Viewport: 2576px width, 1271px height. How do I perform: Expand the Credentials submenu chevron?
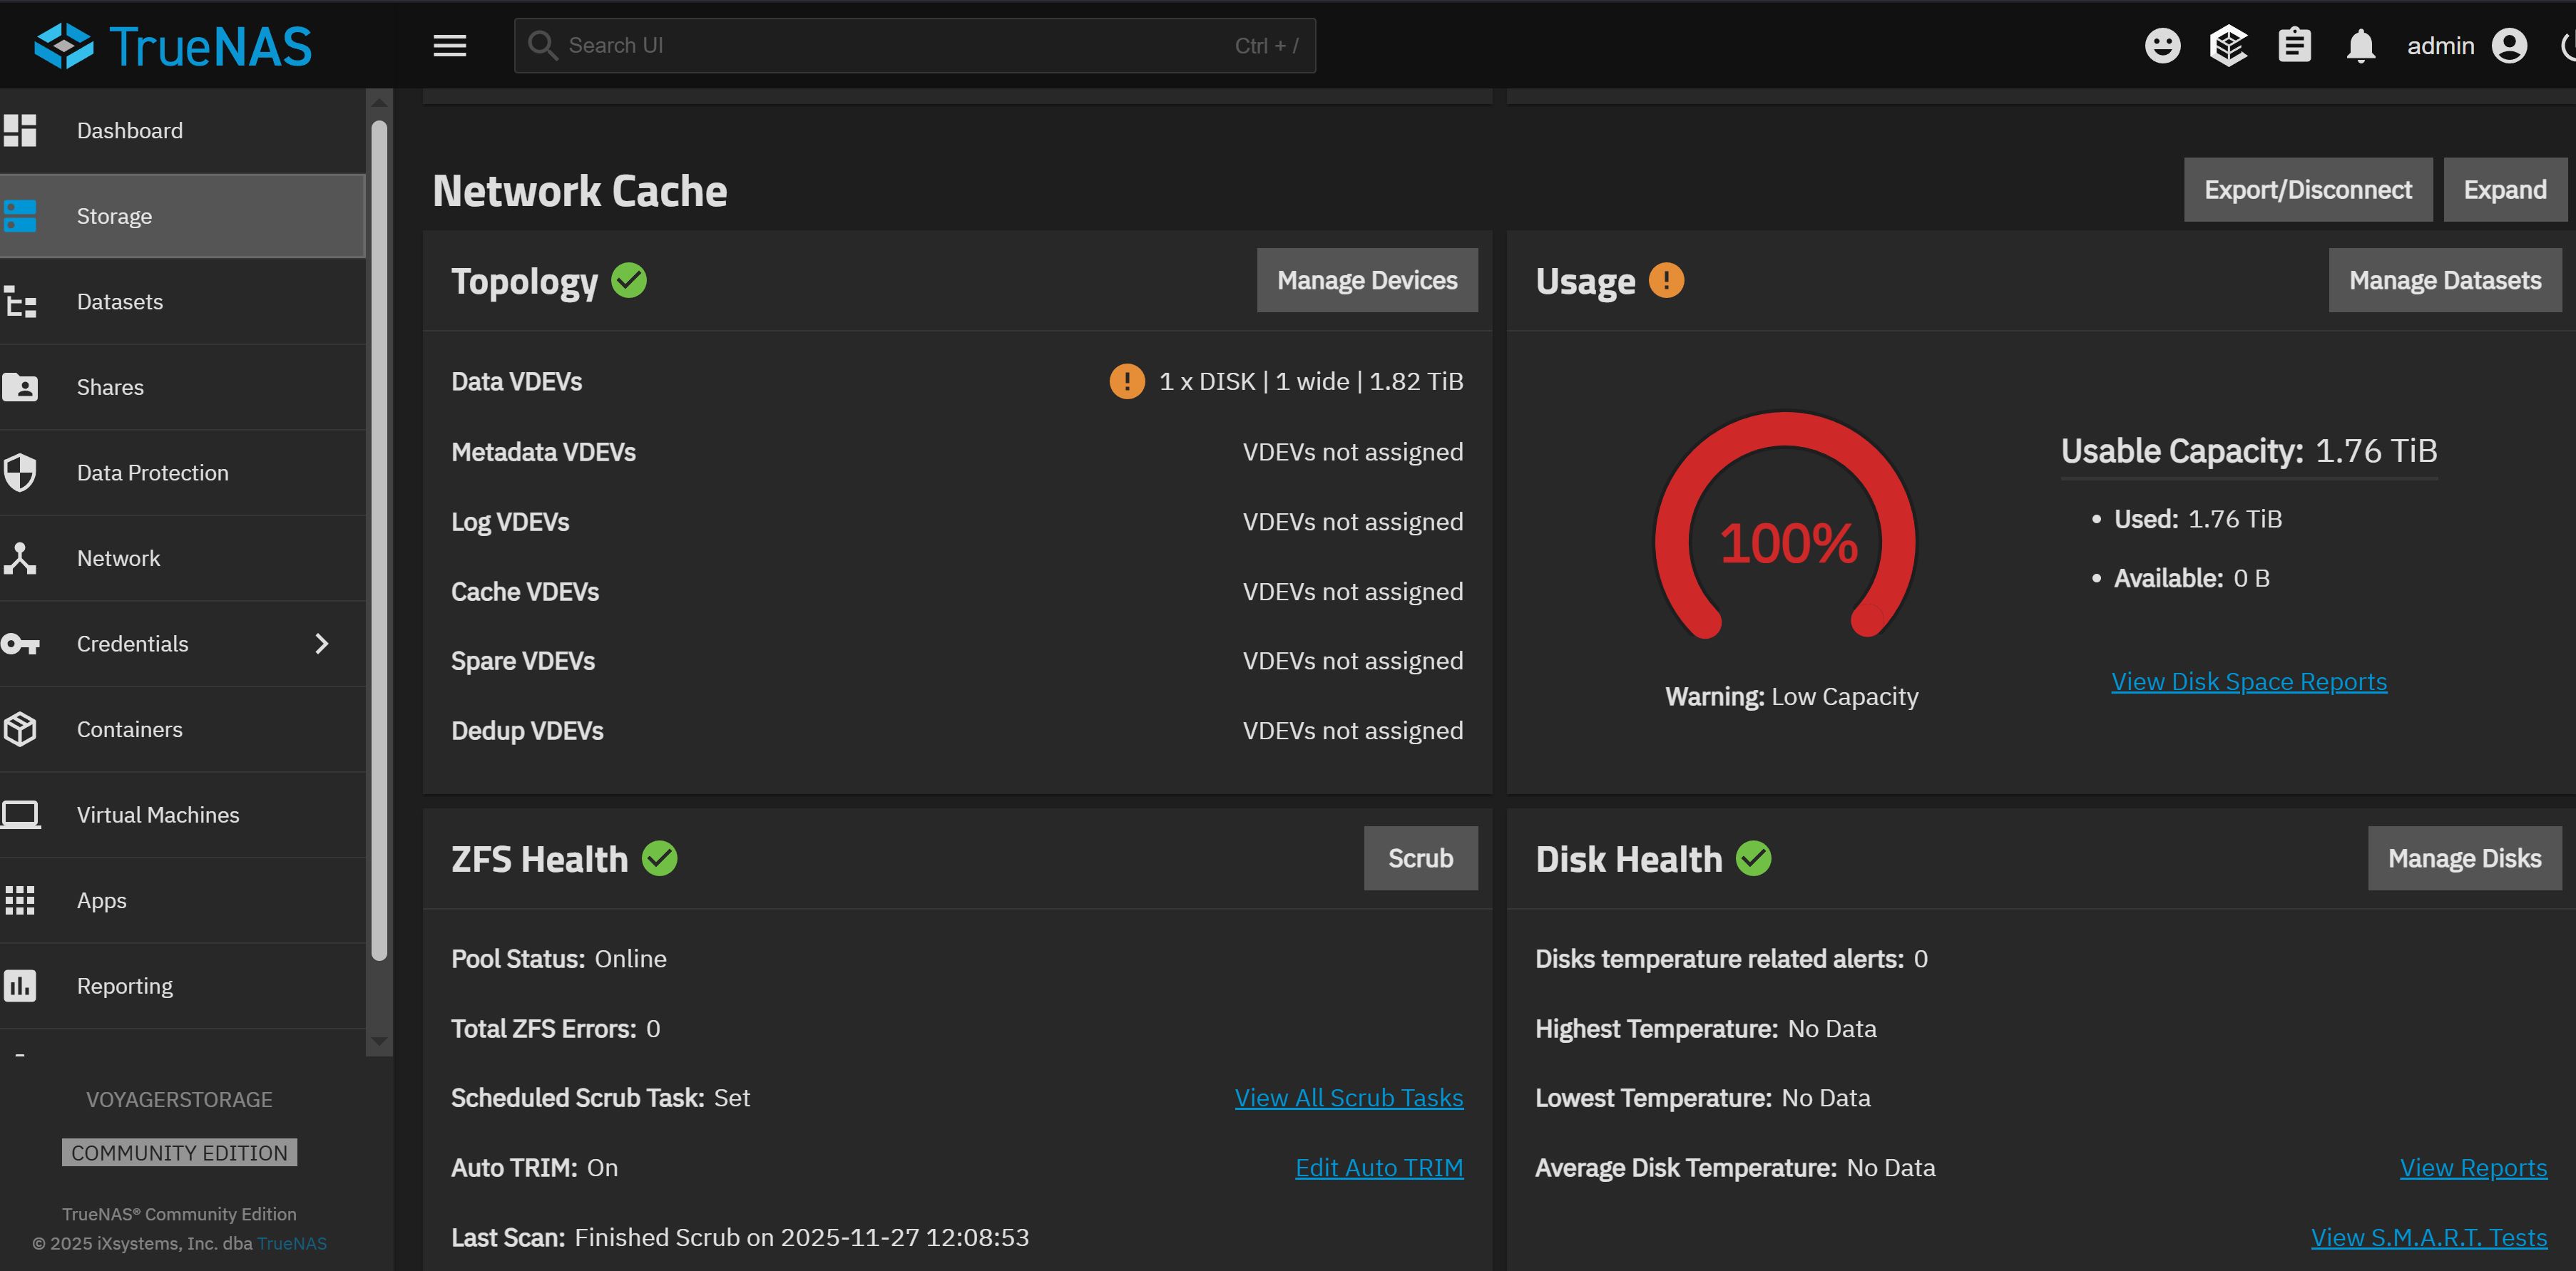pyautogui.click(x=321, y=644)
